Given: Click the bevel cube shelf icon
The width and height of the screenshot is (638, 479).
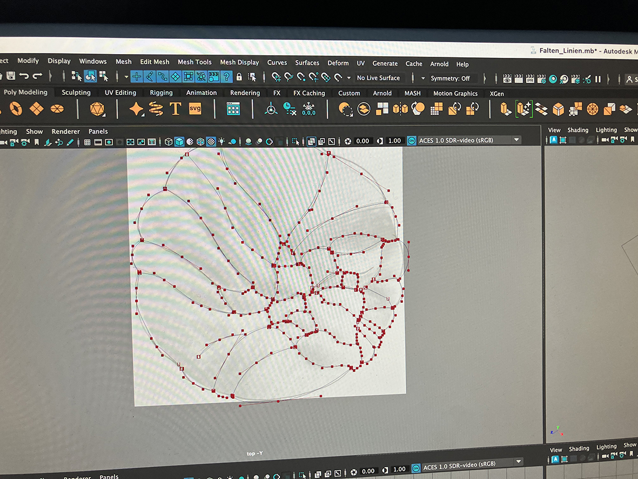Looking at the screenshot, I should coord(558,109).
